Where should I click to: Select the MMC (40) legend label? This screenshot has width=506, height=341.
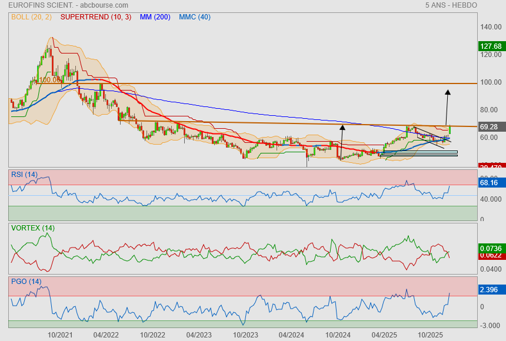pyautogui.click(x=194, y=17)
